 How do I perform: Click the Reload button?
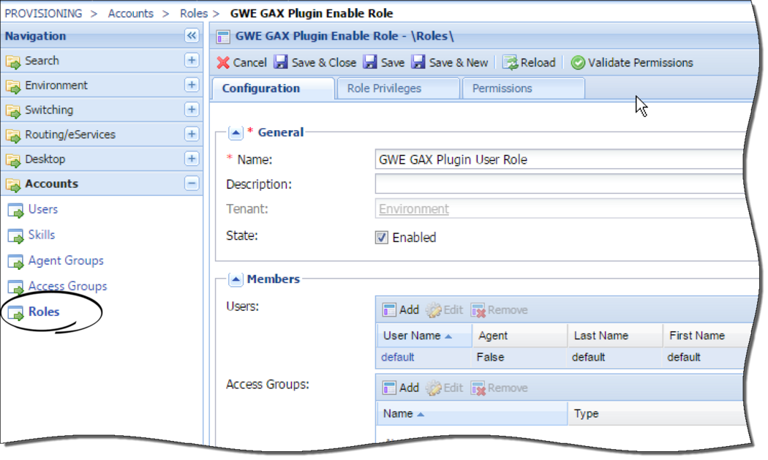[x=530, y=63]
